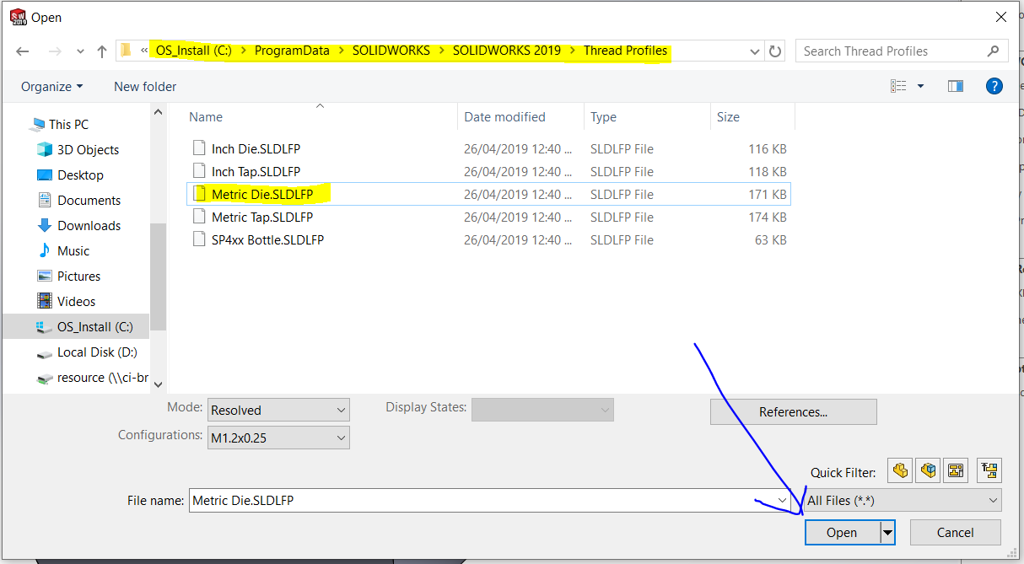Click the References... button
Image resolution: width=1024 pixels, height=564 pixels.
coord(794,412)
